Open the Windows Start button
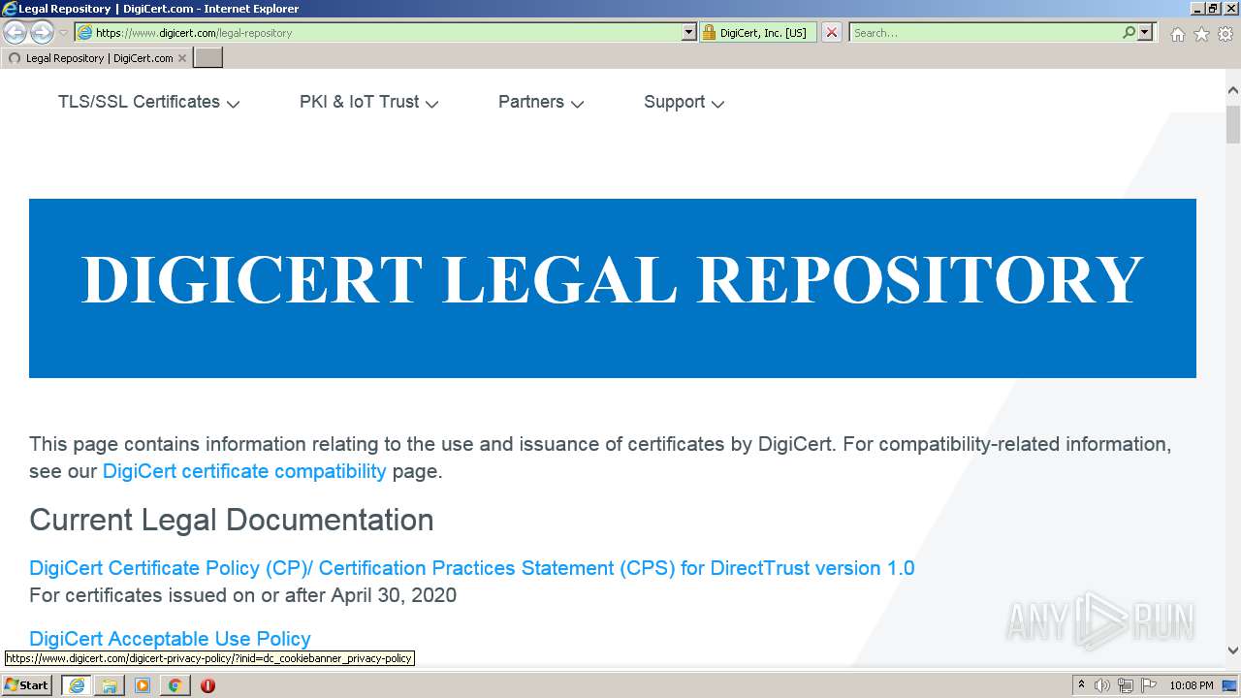The height and width of the screenshot is (698, 1241). tap(26, 685)
